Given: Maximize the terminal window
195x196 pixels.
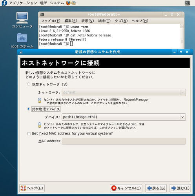Looking at the screenshot, I should [172, 15].
